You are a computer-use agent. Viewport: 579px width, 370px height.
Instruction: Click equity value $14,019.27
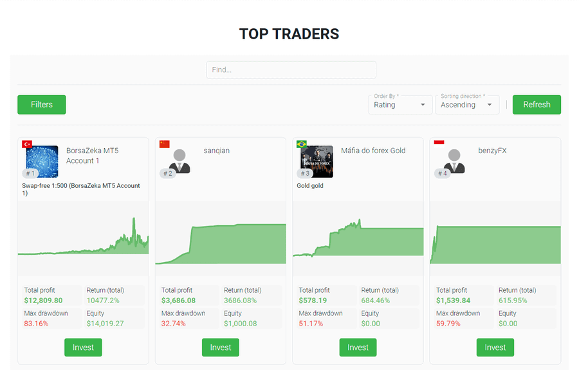pos(105,324)
